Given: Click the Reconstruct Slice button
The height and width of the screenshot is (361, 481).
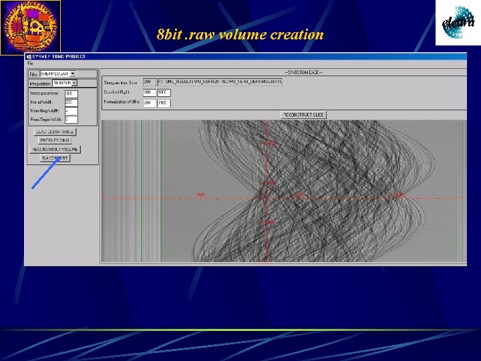Looking at the screenshot, I should coord(304,115).
